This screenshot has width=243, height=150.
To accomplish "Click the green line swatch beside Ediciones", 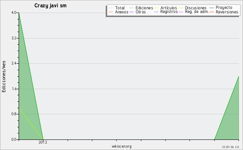I will tap(131, 8).
